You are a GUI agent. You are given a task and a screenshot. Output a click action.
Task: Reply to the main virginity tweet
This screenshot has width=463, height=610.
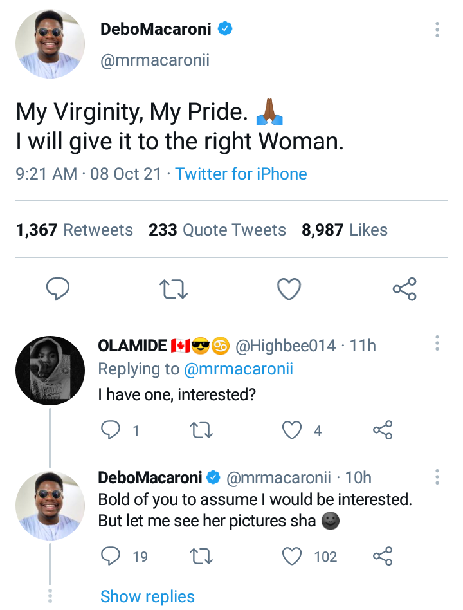pyautogui.click(x=58, y=289)
